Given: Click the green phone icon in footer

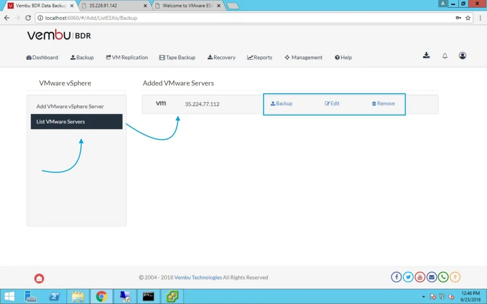Looking at the screenshot, I should [443, 277].
